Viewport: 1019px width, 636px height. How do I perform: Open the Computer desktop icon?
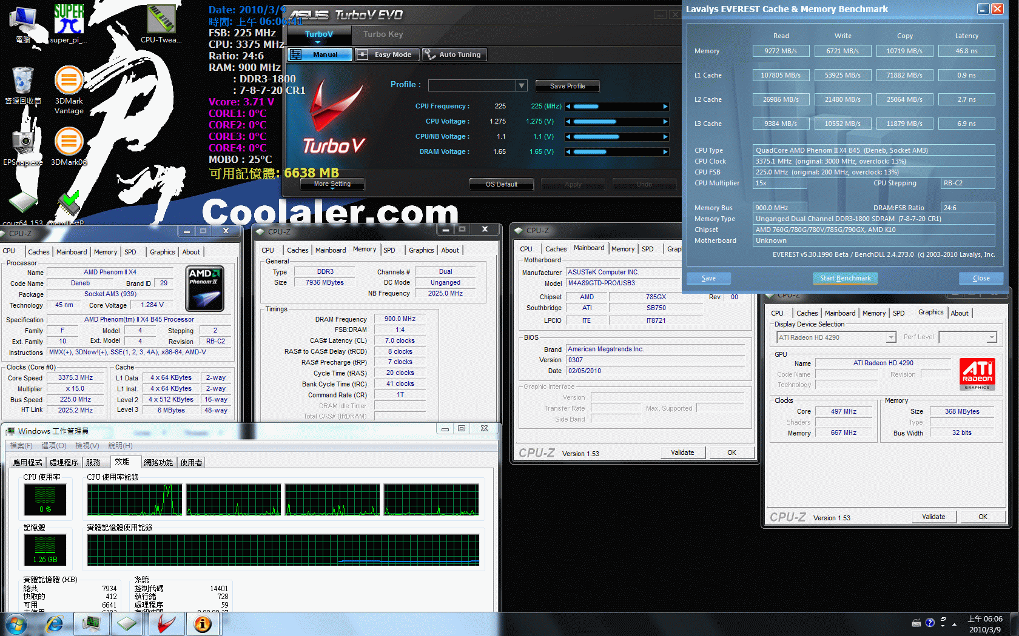[x=22, y=24]
